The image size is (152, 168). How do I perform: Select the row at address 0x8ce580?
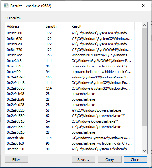tap(70, 33)
